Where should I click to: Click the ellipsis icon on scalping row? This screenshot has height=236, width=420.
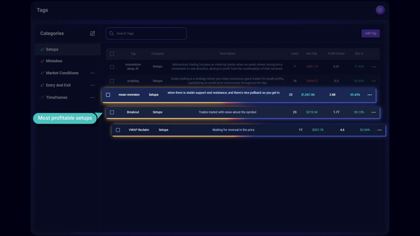(374, 81)
